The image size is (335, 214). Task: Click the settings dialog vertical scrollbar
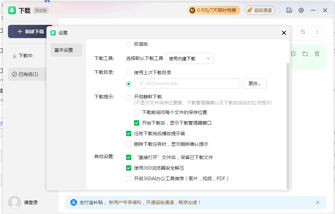pos(288,126)
